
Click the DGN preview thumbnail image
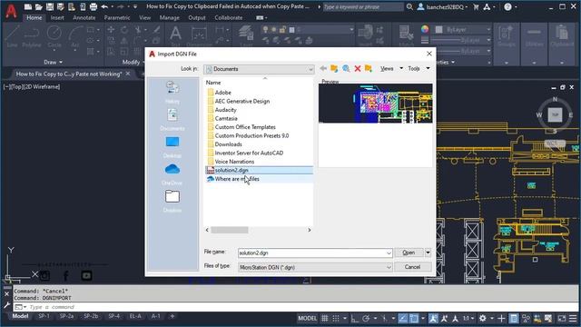point(375,103)
